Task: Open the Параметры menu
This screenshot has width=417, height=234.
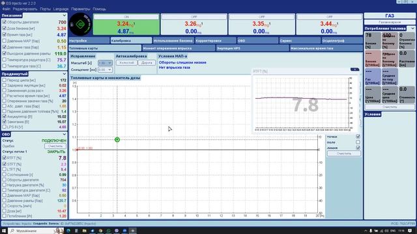Action: point(81,8)
